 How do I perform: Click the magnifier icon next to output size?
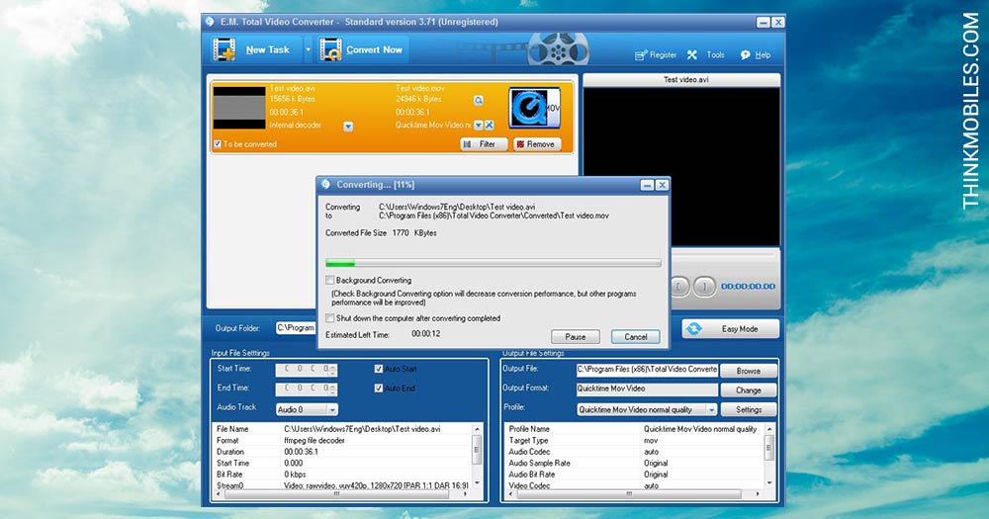[x=479, y=100]
